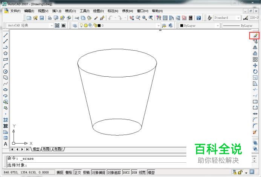The width and height of the screenshot is (261, 177).
Task: Open the ISO-25 dimension style dropdown
Action: (254, 18)
